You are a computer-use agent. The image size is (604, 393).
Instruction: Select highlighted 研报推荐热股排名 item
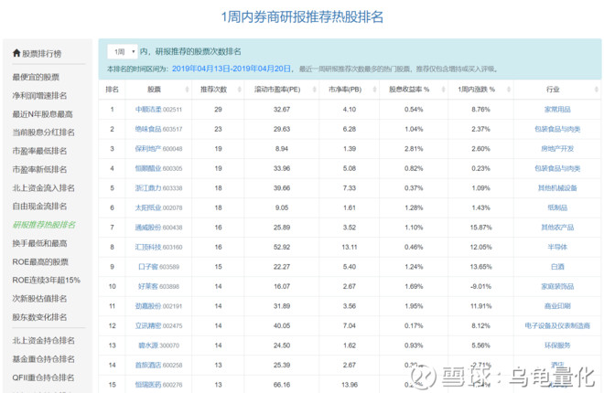click(x=44, y=225)
